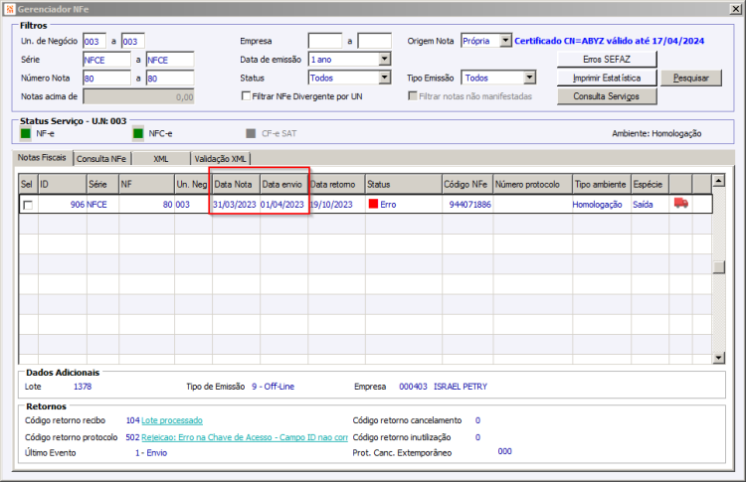Screen dimensions: 746x482
Task: Expand the Origem Nota dropdown
Action: (x=505, y=41)
